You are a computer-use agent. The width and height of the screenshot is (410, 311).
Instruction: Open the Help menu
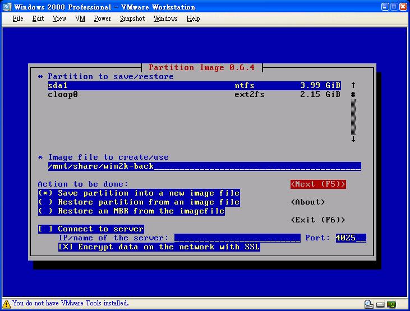pos(194,18)
